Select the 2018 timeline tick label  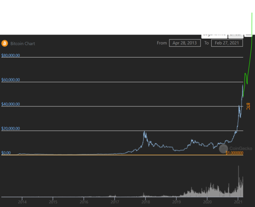coord(146,202)
